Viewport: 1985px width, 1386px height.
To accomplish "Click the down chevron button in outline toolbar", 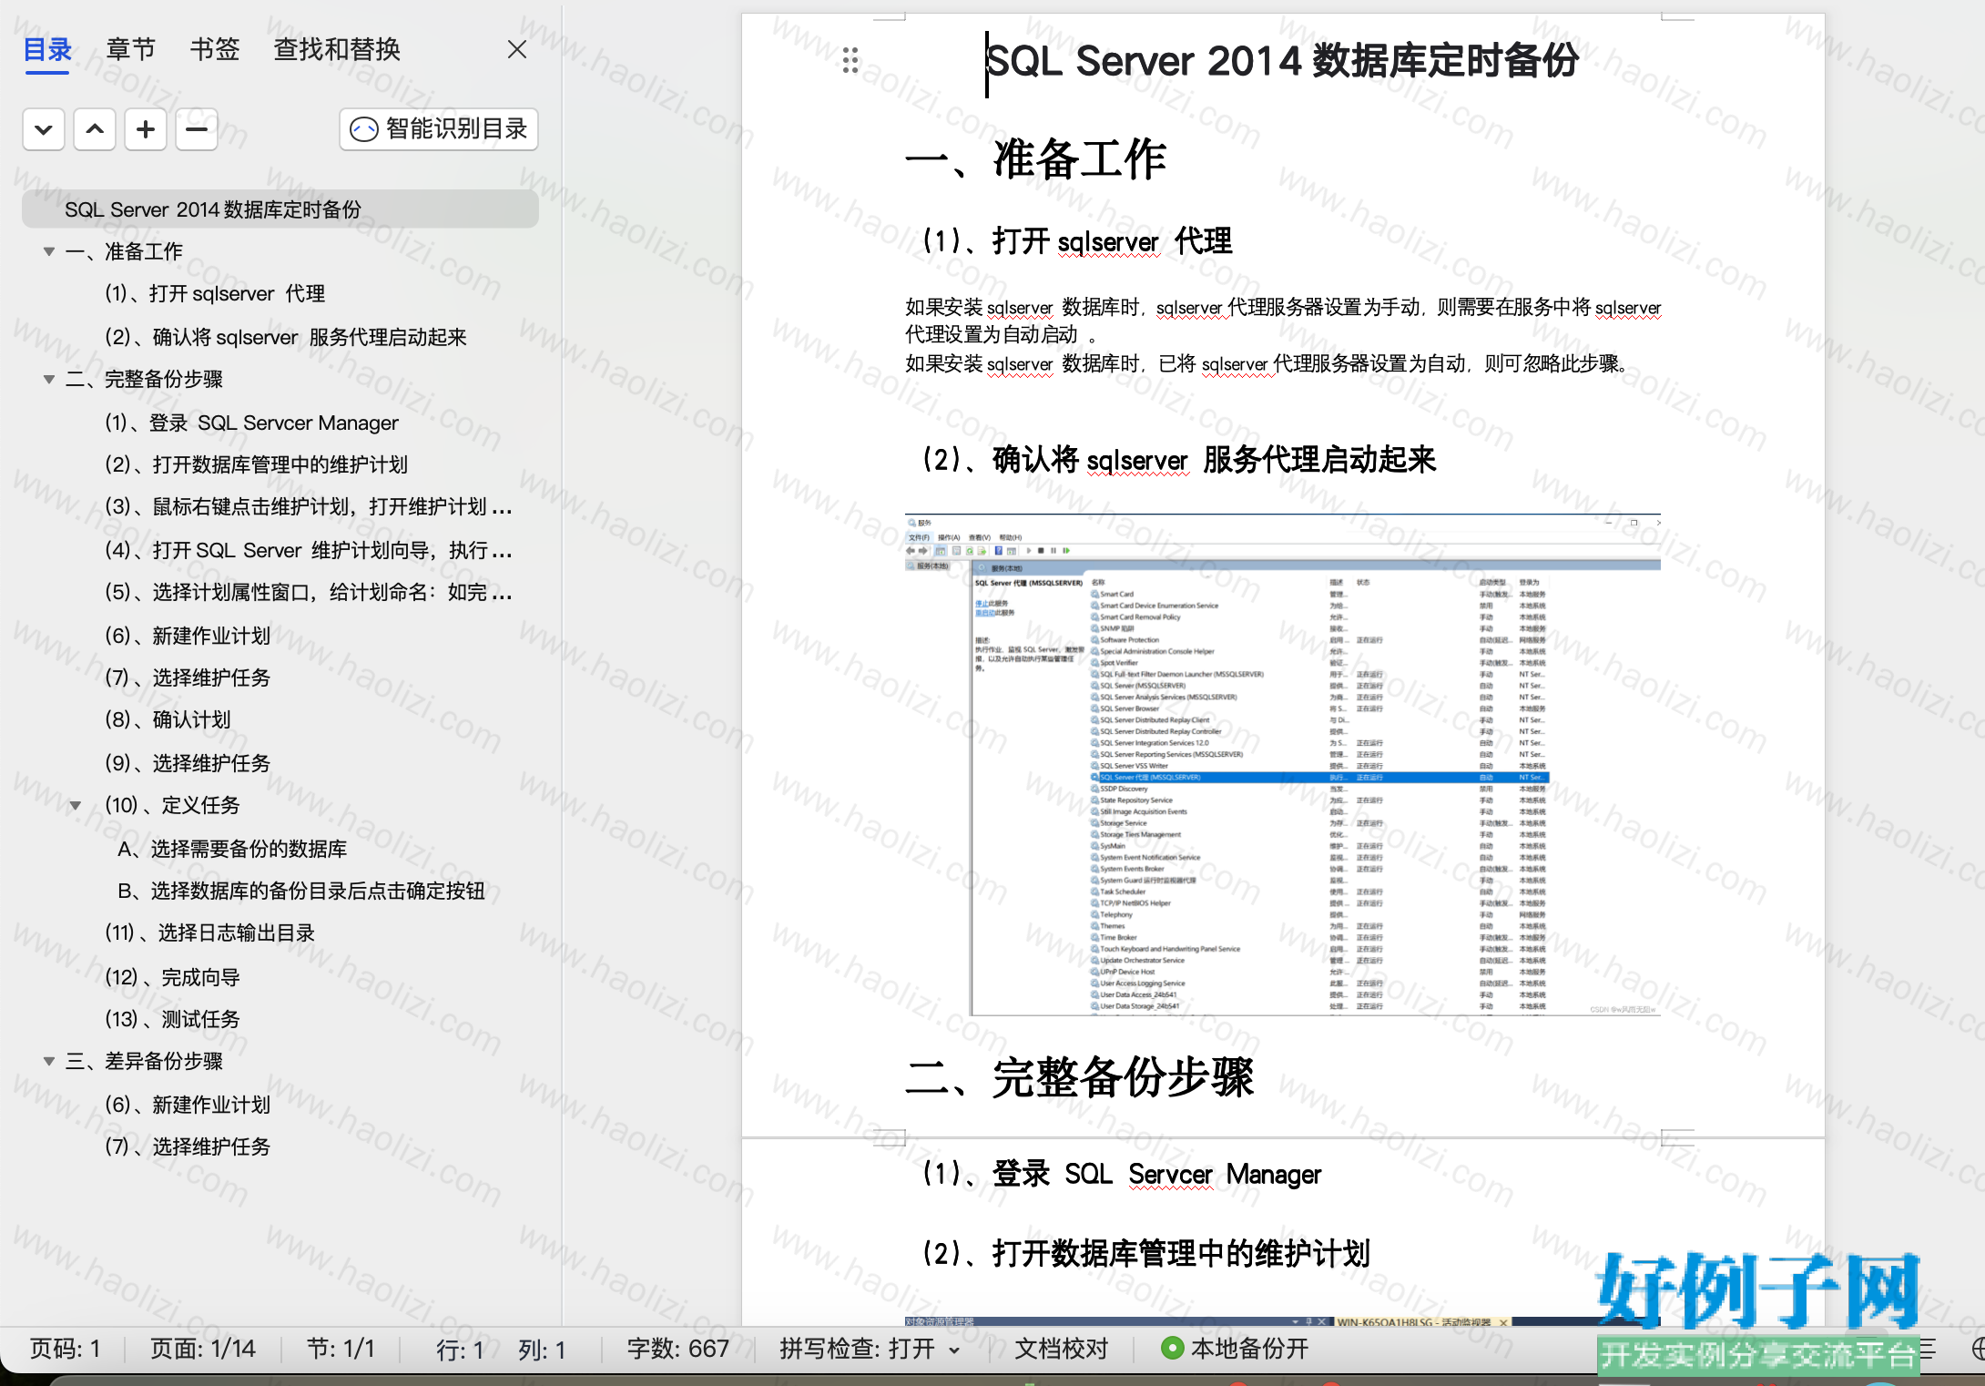I will pyautogui.click(x=44, y=129).
